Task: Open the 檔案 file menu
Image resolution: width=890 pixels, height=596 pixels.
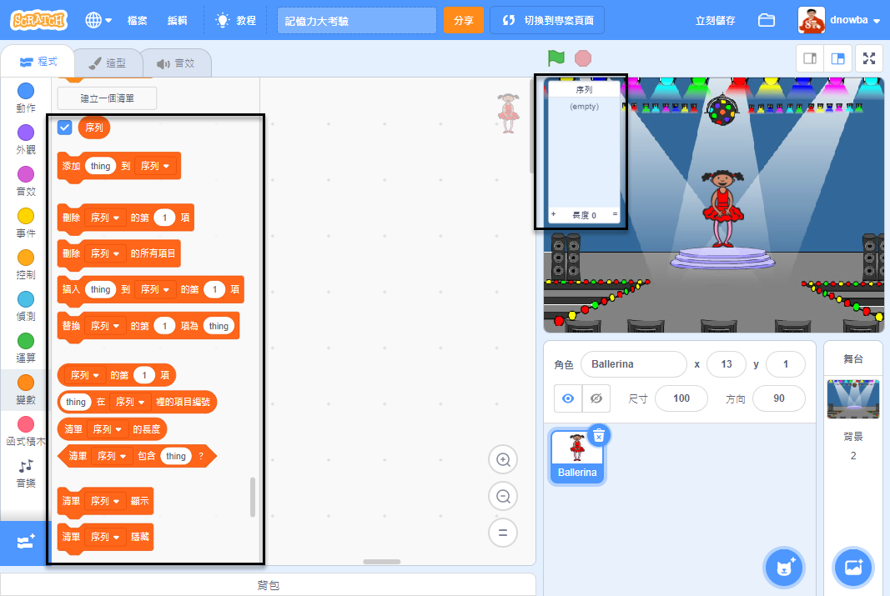Action: click(x=137, y=19)
